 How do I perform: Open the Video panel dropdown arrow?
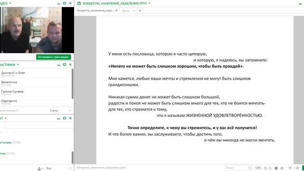tap(10, 3)
